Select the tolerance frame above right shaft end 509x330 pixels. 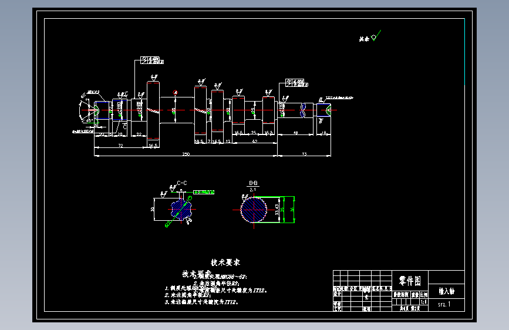tap(296, 83)
